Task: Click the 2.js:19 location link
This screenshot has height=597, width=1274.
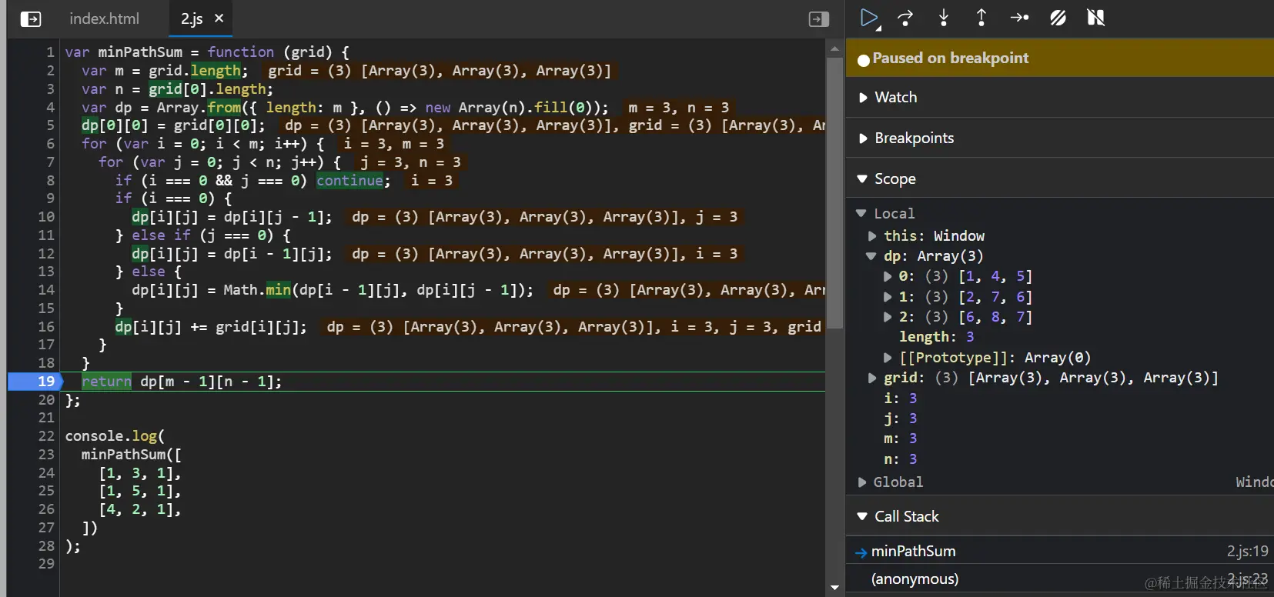Action: (1247, 551)
